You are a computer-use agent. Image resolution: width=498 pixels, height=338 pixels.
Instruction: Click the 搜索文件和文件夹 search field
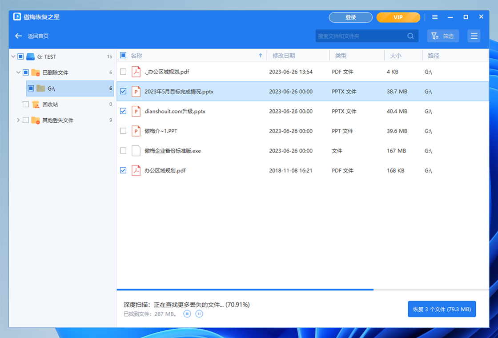(367, 36)
